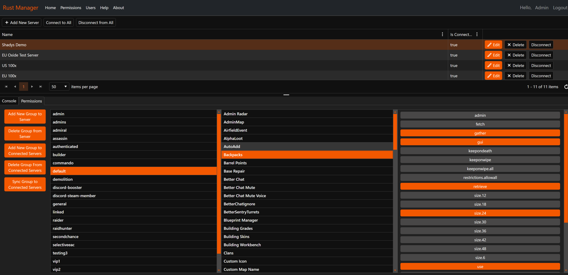This screenshot has height=275, width=568.
Task: Click the Connect to All button
Action: tap(58, 22)
